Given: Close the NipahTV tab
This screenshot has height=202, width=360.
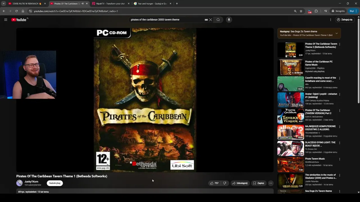Looking at the screenshot, I should [x=129, y=4].
